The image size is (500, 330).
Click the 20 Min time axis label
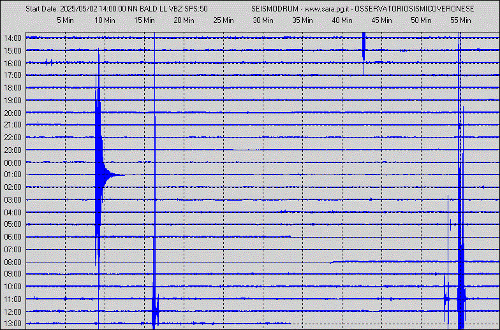pyautogui.click(x=184, y=20)
